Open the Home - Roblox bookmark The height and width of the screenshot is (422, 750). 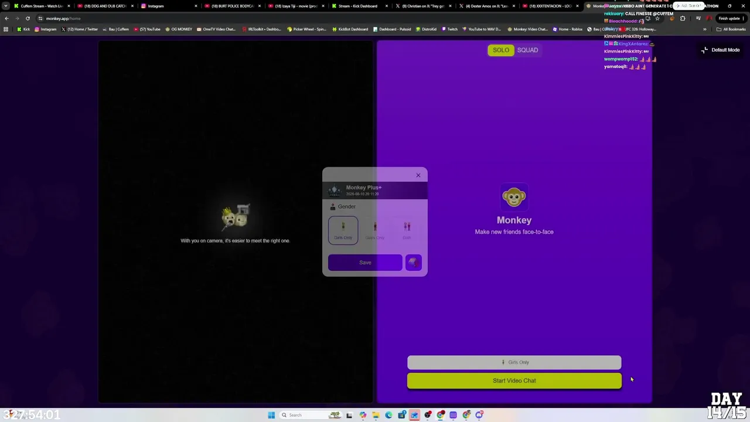[568, 29]
